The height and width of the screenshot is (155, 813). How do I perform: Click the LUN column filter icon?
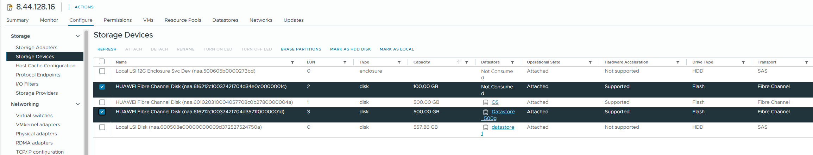(x=345, y=62)
